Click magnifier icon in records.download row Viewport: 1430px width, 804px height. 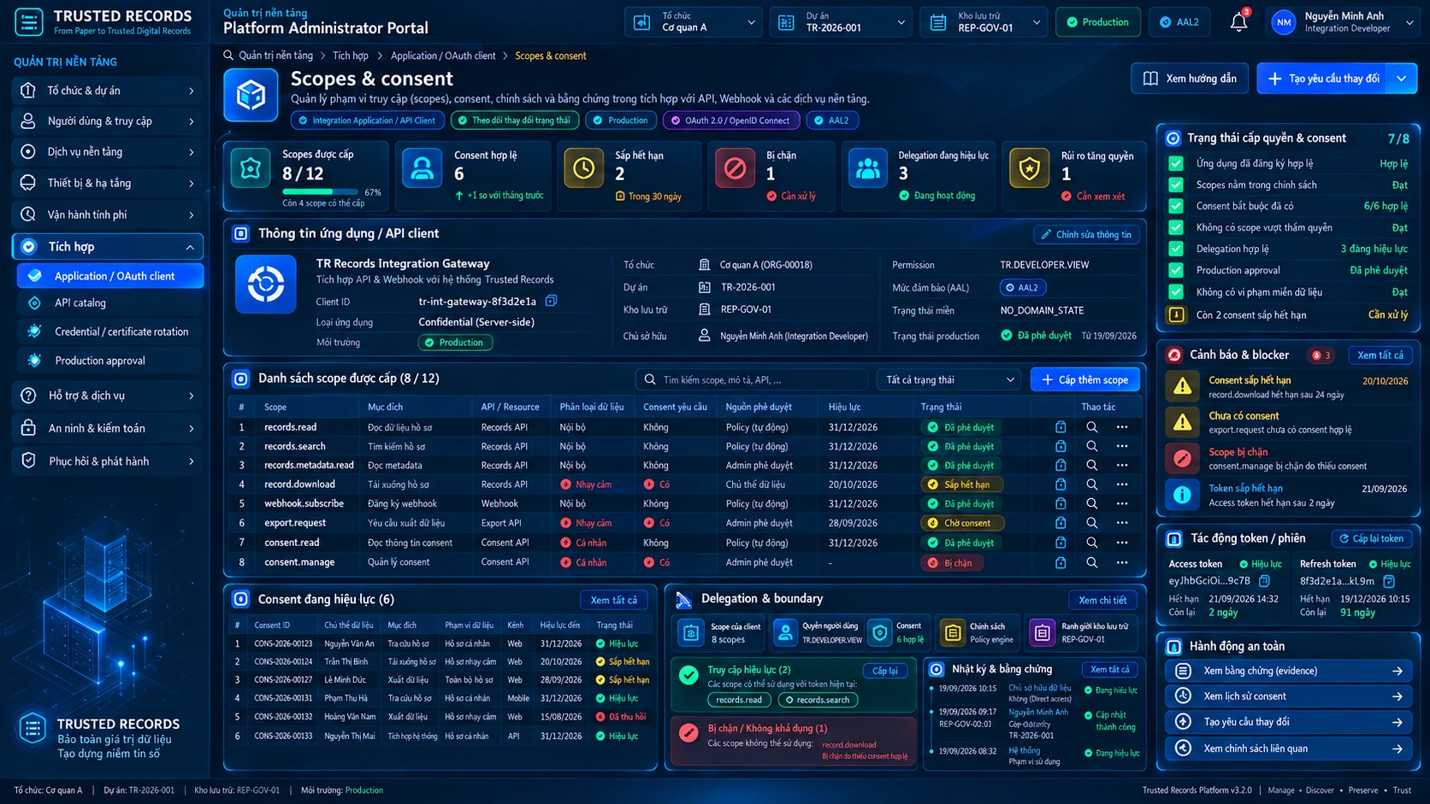(x=1092, y=484)
